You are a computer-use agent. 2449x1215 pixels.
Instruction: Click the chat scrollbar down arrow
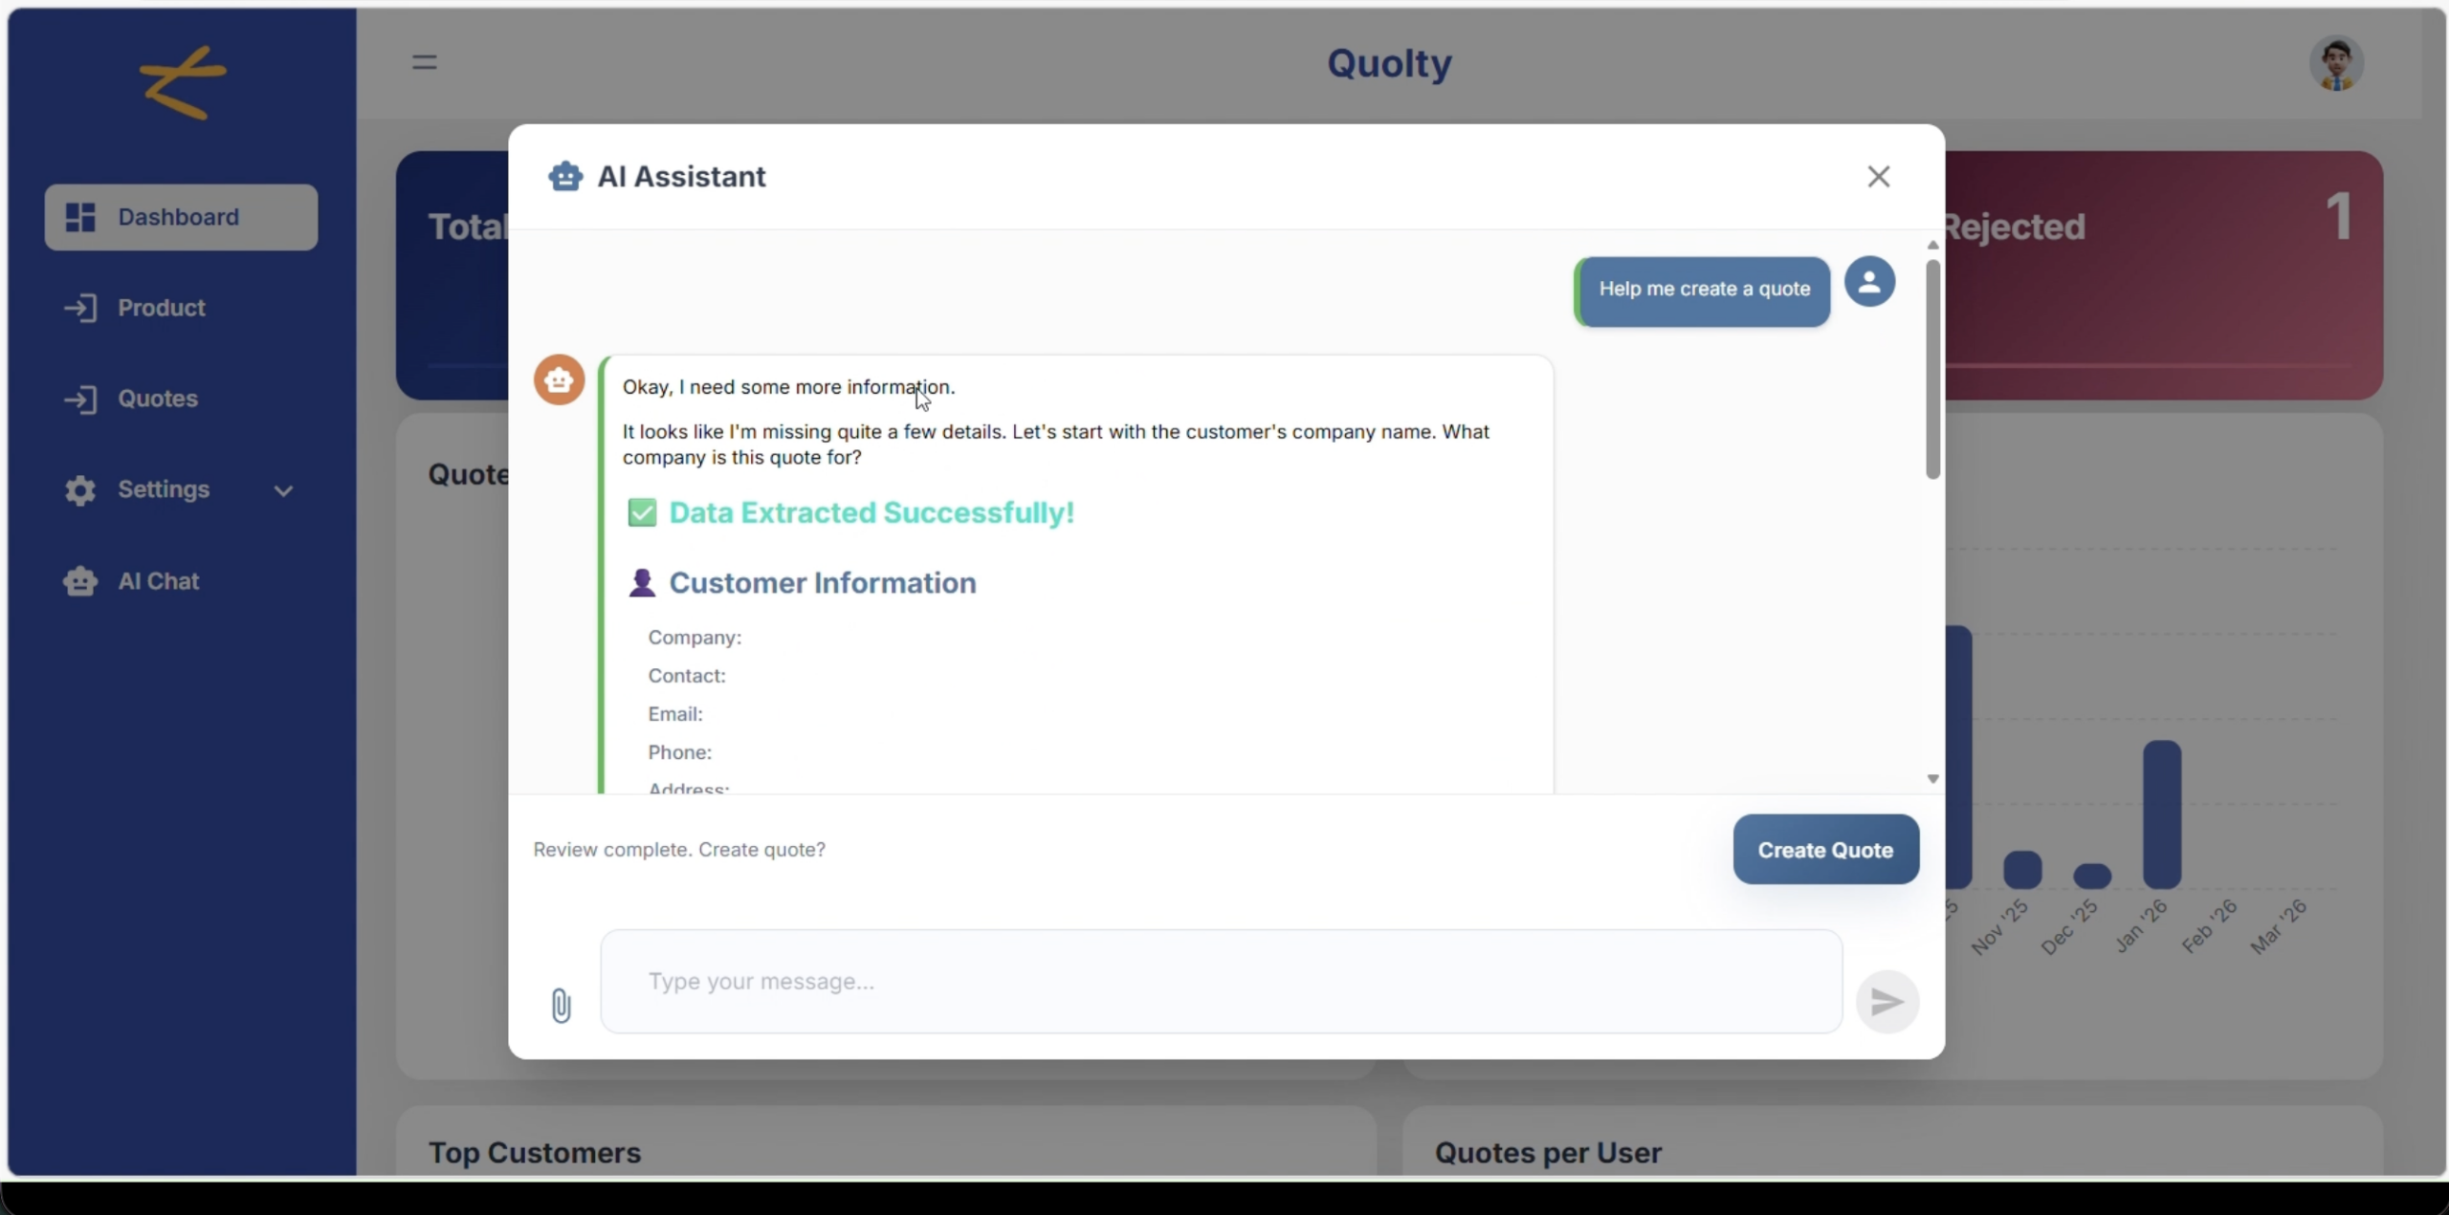[x=1932, y=778]
